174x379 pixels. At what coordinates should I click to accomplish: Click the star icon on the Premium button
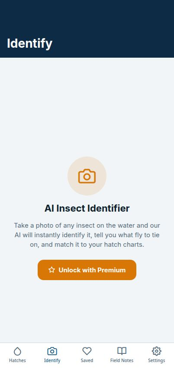[x=52, y=270]
